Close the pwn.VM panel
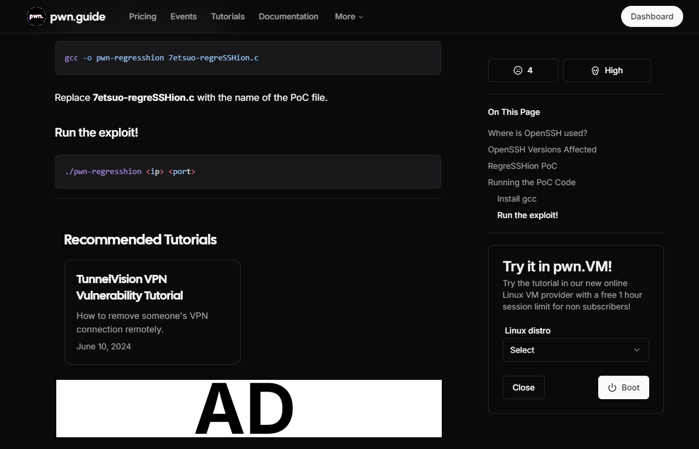This screenshot has height=449, width=699. point(523,387)
